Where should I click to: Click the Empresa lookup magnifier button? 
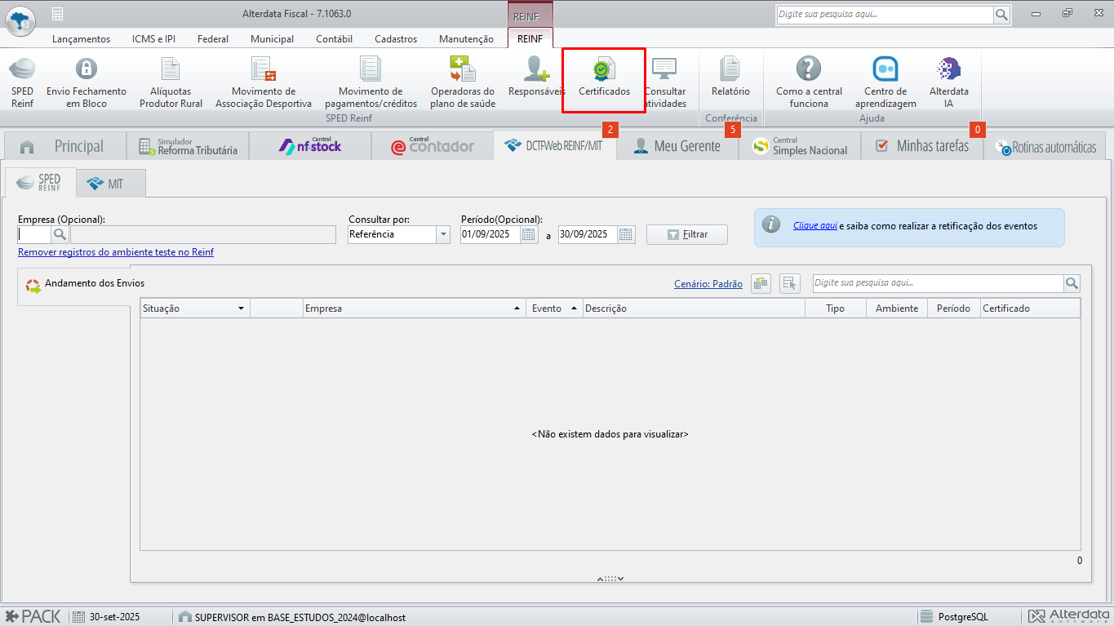(60, 234)
